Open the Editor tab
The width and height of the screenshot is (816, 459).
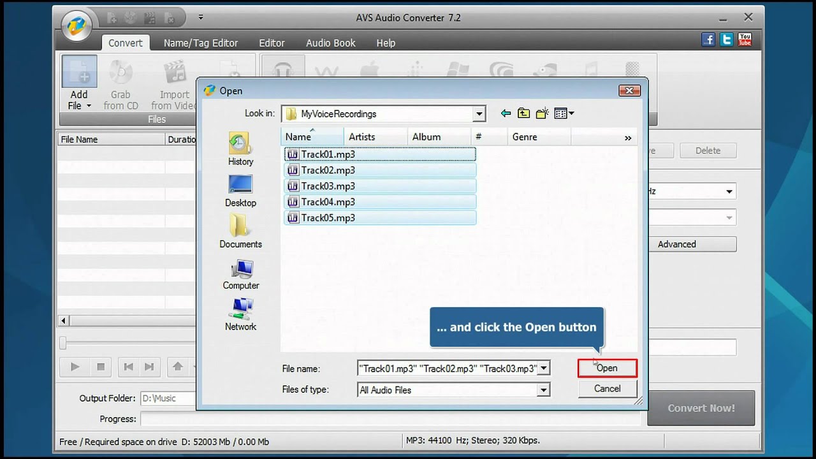point(272,43)
